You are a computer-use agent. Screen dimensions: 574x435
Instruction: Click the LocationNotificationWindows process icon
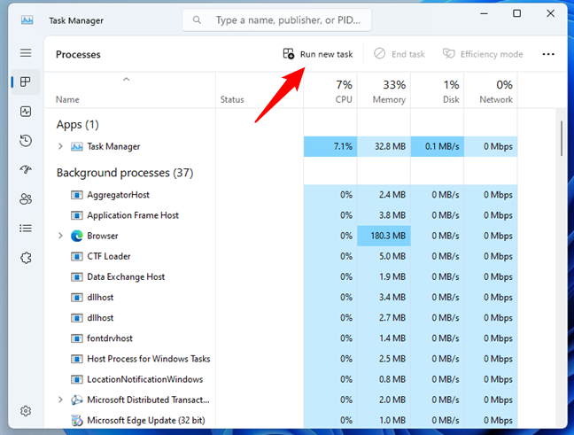point(76,379)
